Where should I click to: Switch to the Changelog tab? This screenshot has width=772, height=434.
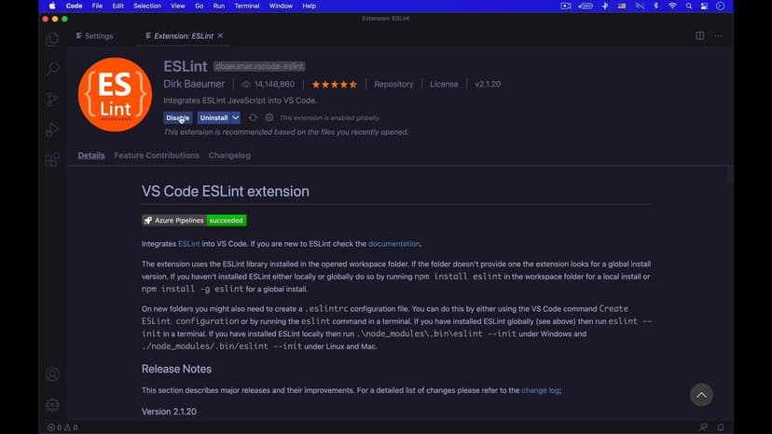[x=229, y=156]
